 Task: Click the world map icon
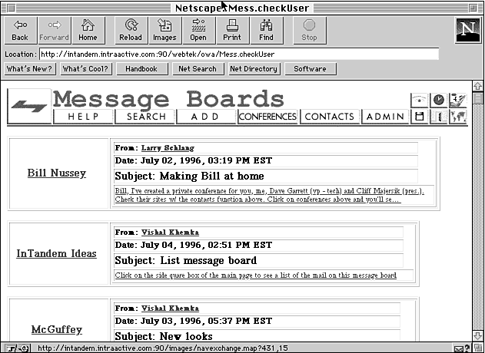click(458, 117)
